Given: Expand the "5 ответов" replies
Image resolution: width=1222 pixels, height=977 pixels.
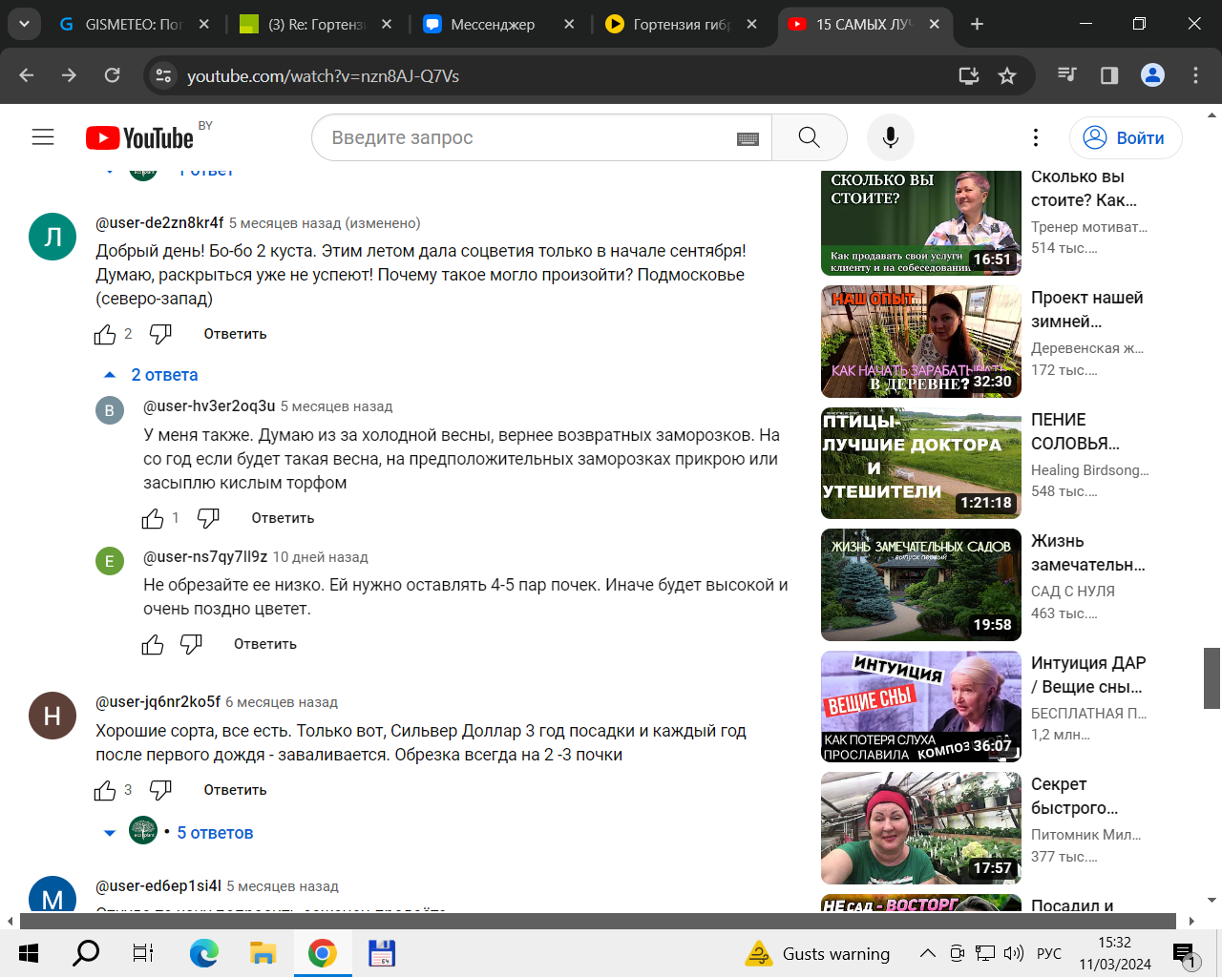Looking at the screenshot, I should 214,833.
